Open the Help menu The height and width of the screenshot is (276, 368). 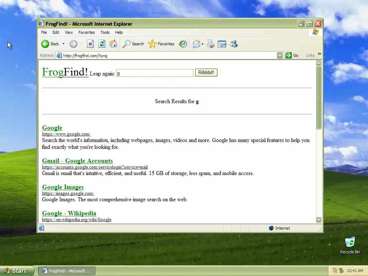[119, 32]
